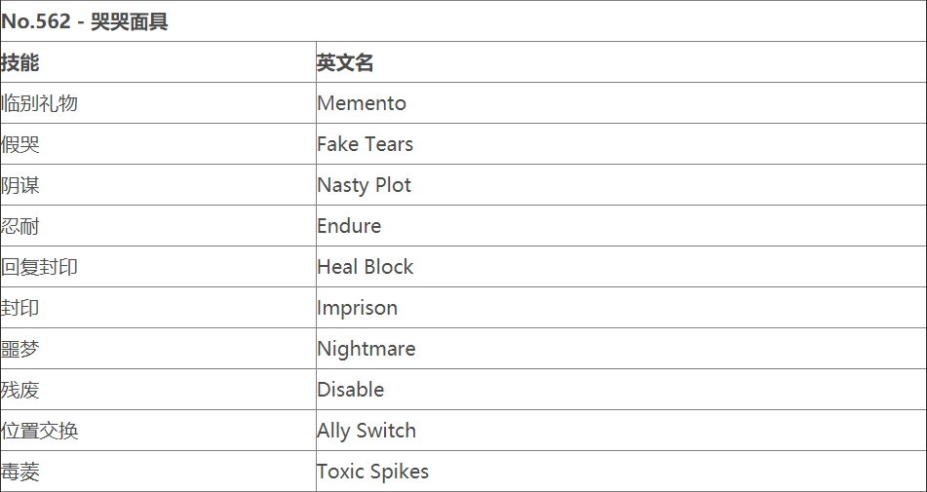Click the Toxic Spikes cell
The height and width of the screenshot is (492, 927).
tap(372, 472)
